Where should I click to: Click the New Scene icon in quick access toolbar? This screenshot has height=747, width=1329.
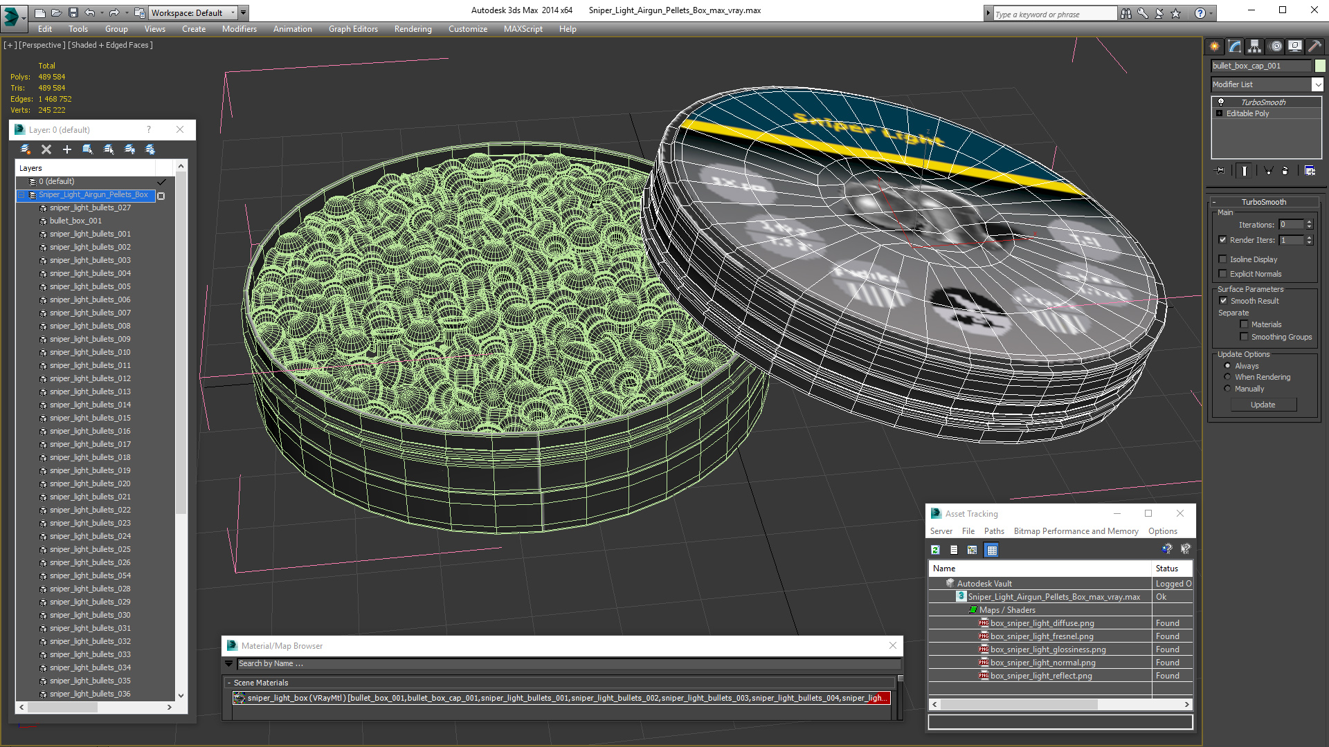click(40, 12)
